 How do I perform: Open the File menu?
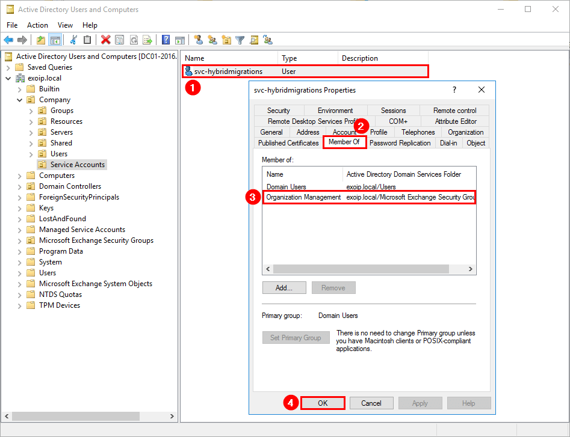(12, 25)
